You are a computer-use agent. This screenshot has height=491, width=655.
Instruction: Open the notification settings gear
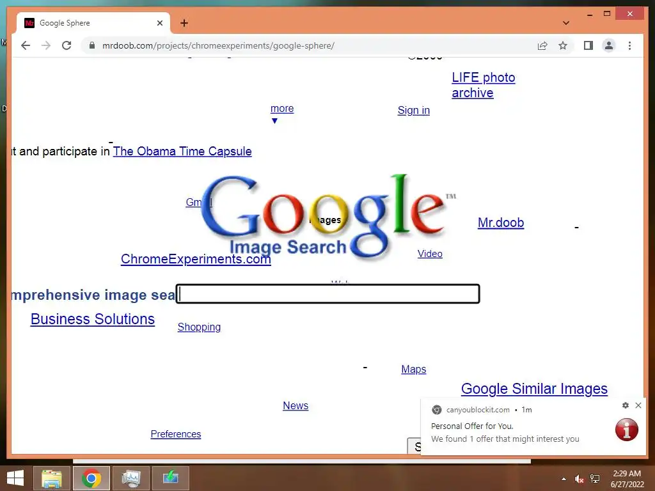point(626,405)
